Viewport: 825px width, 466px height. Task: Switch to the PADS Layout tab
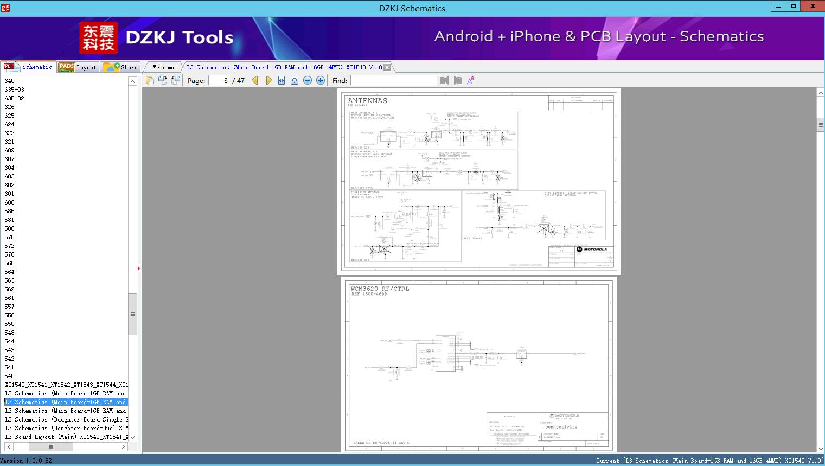tap(78, 67)
